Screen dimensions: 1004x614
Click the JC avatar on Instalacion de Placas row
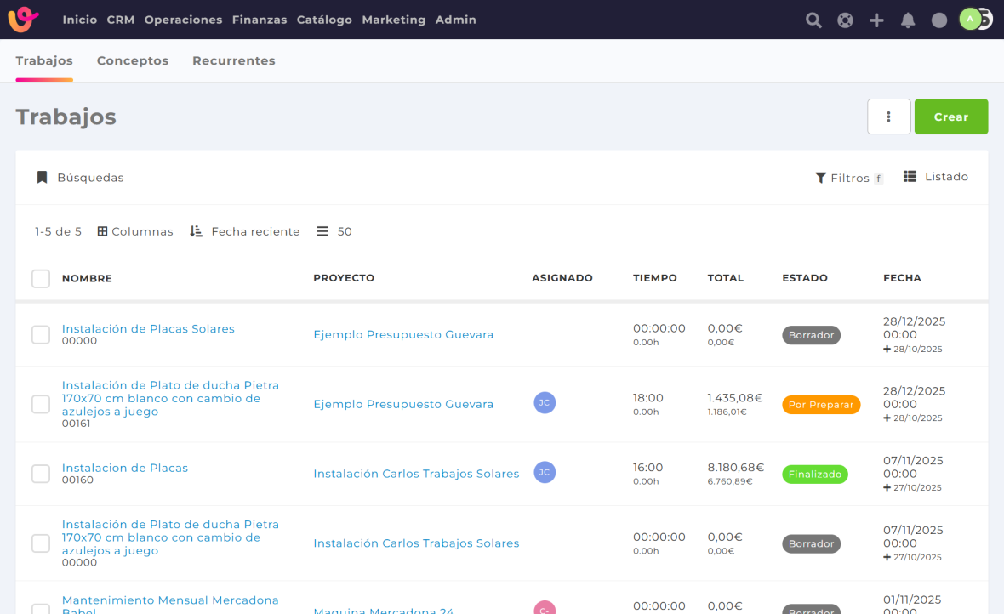tap(545, 472)
